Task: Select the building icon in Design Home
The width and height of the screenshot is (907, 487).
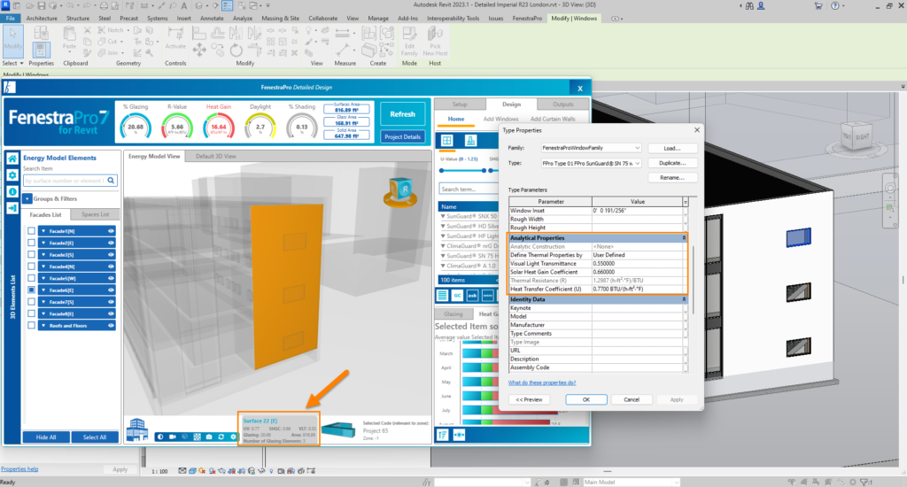Action: point(470,141)
